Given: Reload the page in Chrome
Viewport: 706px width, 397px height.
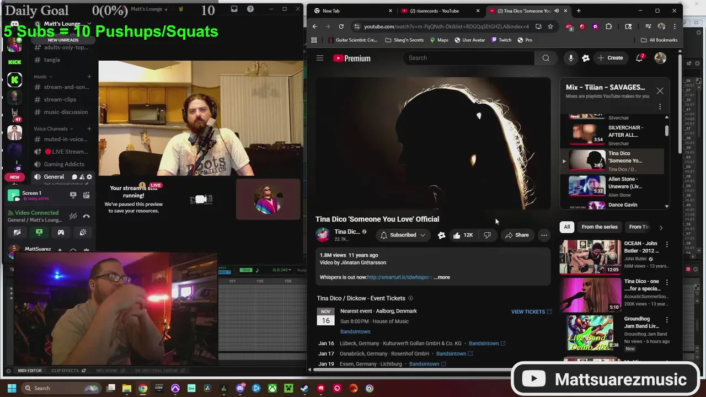Looking at the screenshot, I should [341, 26].
